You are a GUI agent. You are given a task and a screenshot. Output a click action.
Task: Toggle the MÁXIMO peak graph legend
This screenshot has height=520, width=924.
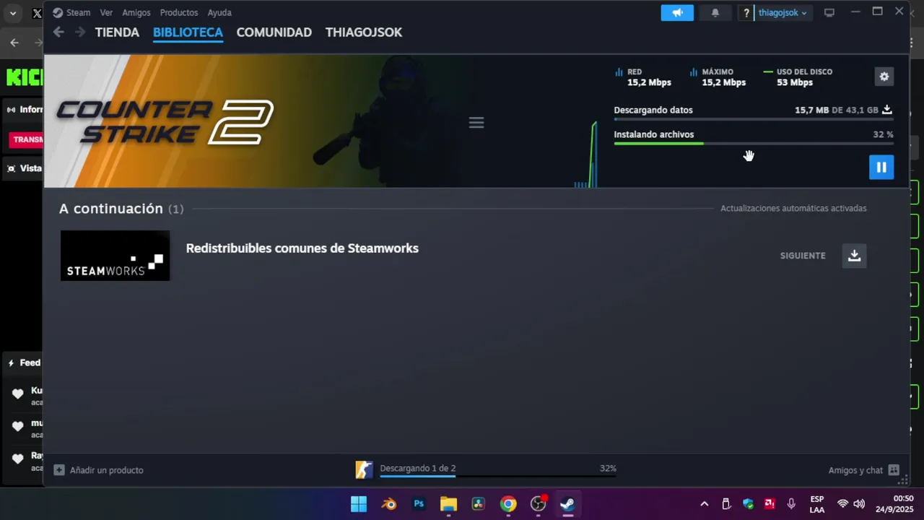(x=718, y=77)
